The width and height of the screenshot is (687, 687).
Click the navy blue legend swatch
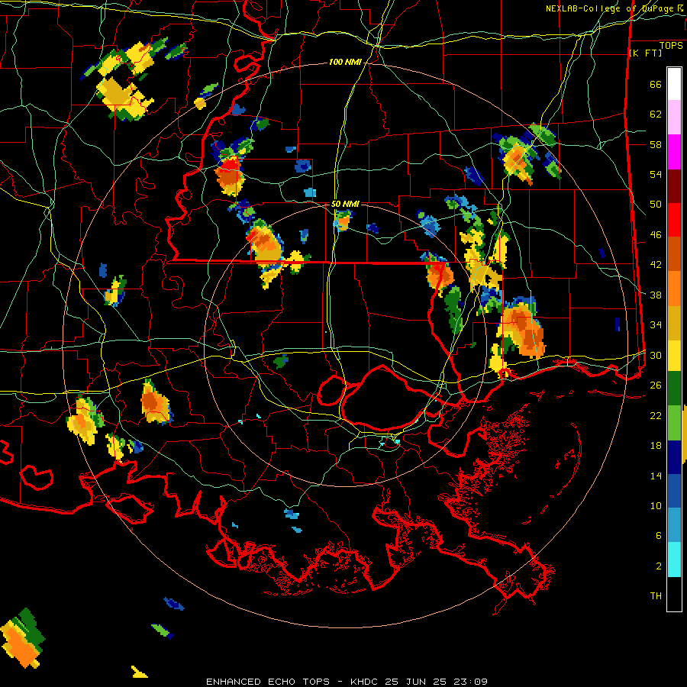click(674, 457)
